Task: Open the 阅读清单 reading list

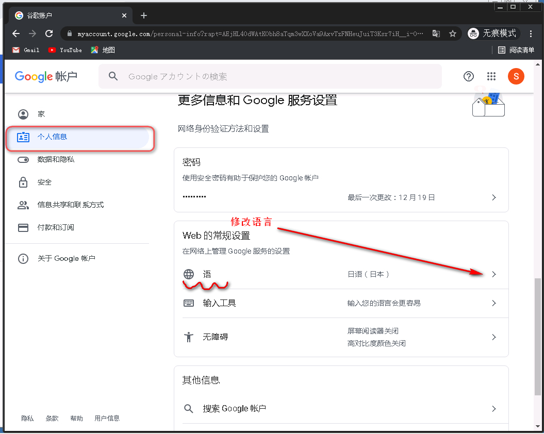Action: [x=516, y=50]
